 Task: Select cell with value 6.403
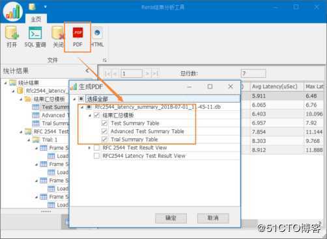point(277,114)
